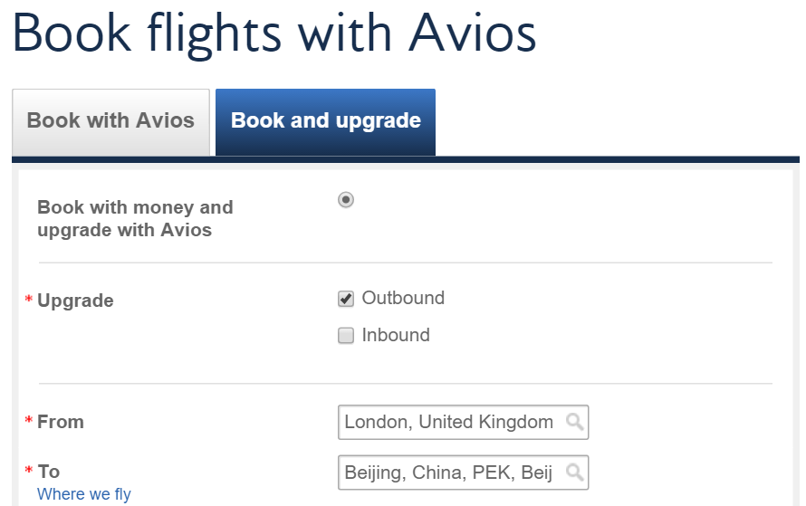Click the Book with money and upgrade label
Viewport: 806px width, 506px height.
click(135, 218)
